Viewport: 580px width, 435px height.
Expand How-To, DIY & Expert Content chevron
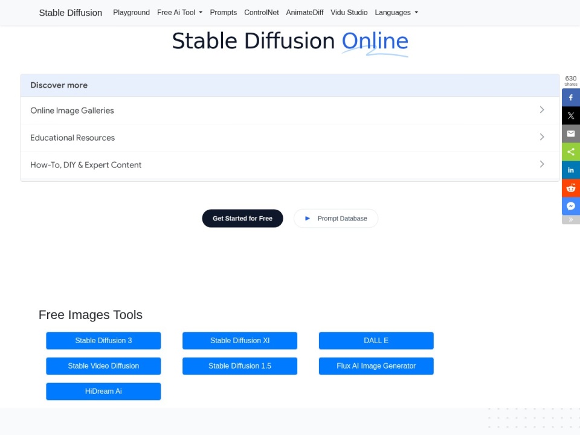[x=542, y=164]
